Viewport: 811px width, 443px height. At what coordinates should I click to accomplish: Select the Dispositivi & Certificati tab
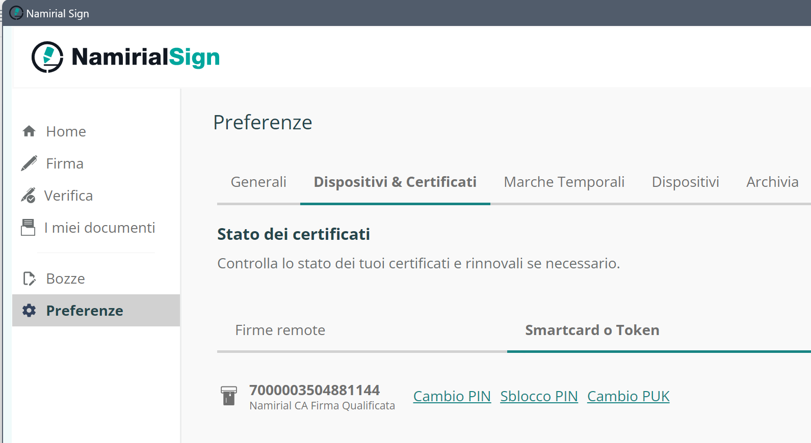[395, 182]
